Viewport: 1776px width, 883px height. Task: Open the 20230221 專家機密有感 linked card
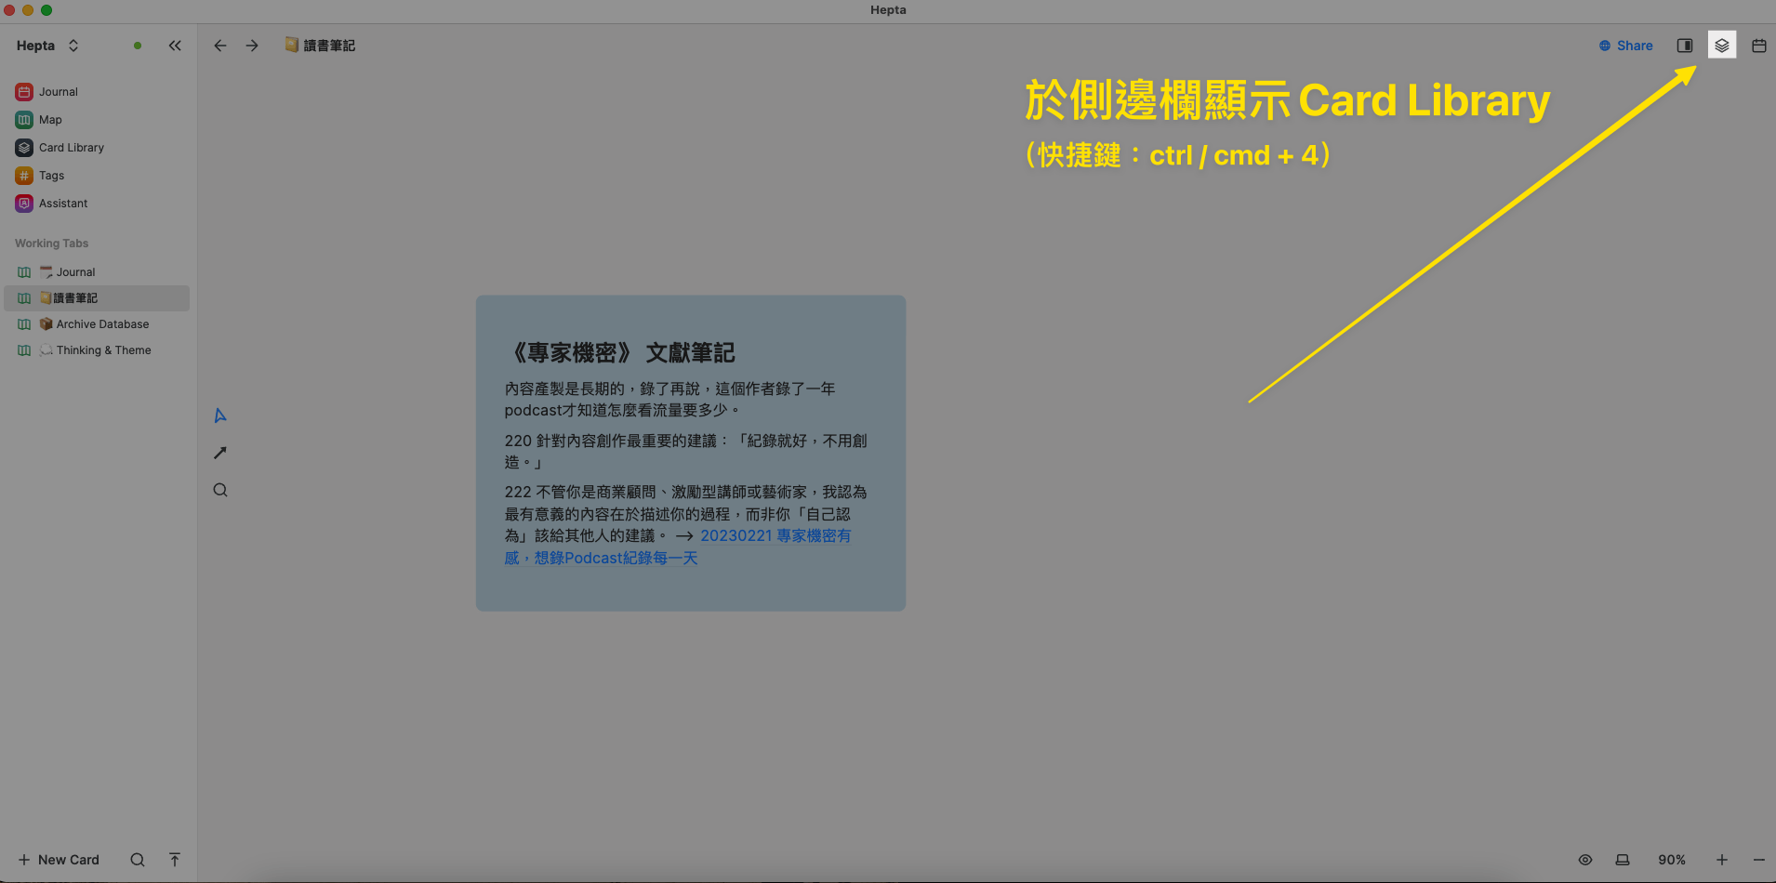775,536
